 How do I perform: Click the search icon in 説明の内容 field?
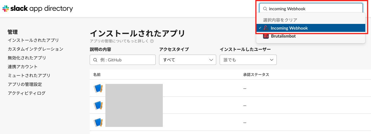95,60
